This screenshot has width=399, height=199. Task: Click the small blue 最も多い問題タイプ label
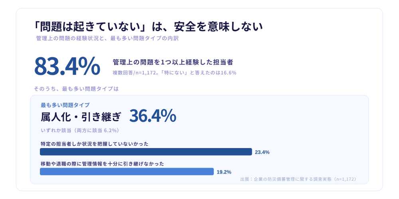tap(65, 105)
